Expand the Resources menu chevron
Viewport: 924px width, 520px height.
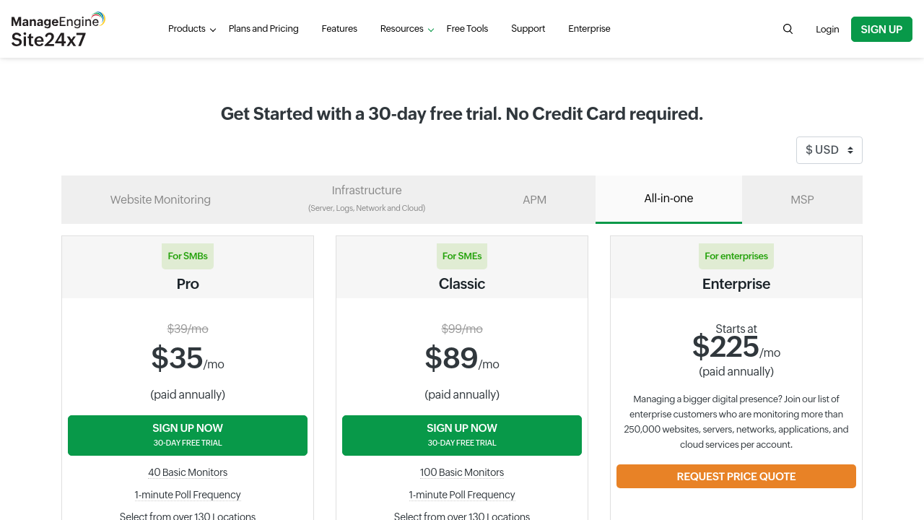(431, 30)
